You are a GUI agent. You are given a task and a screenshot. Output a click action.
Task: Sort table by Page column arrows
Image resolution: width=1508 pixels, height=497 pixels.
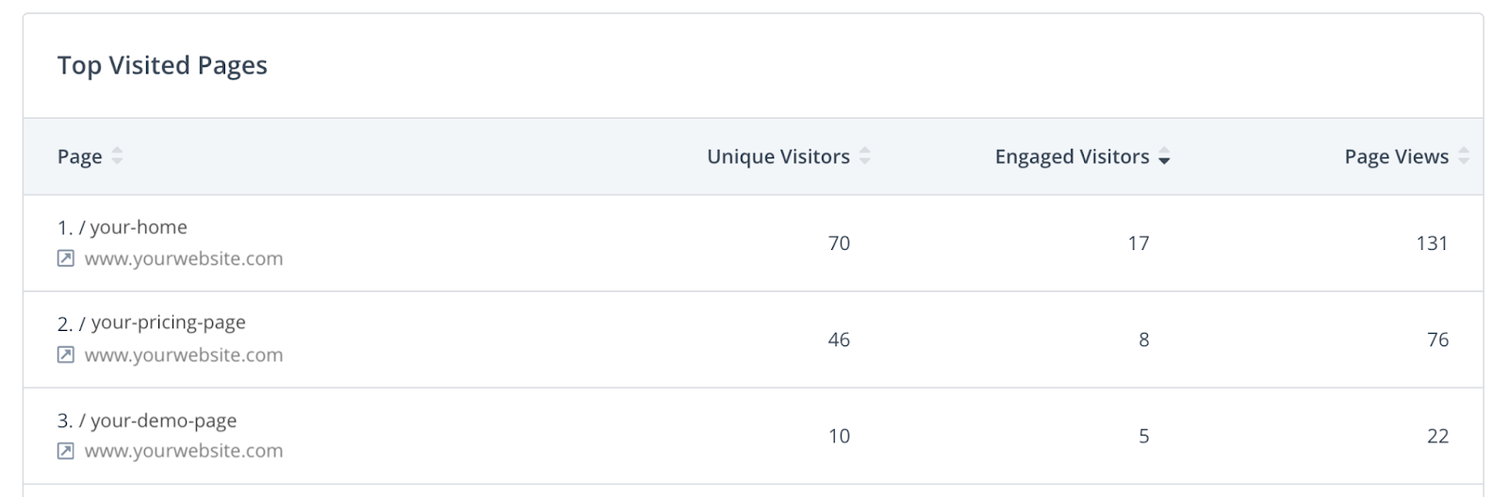pyautogui.click(x=117, y=157)
